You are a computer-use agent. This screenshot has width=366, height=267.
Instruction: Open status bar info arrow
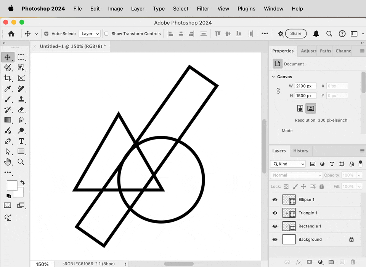(125, 264)
